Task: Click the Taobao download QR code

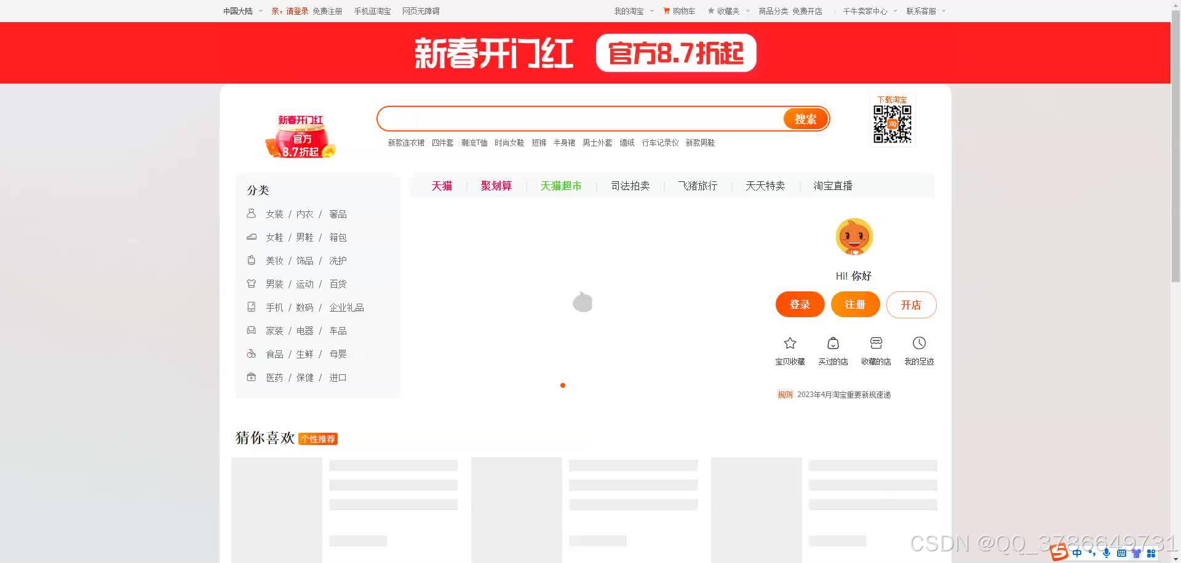Action: click(892, 124)
